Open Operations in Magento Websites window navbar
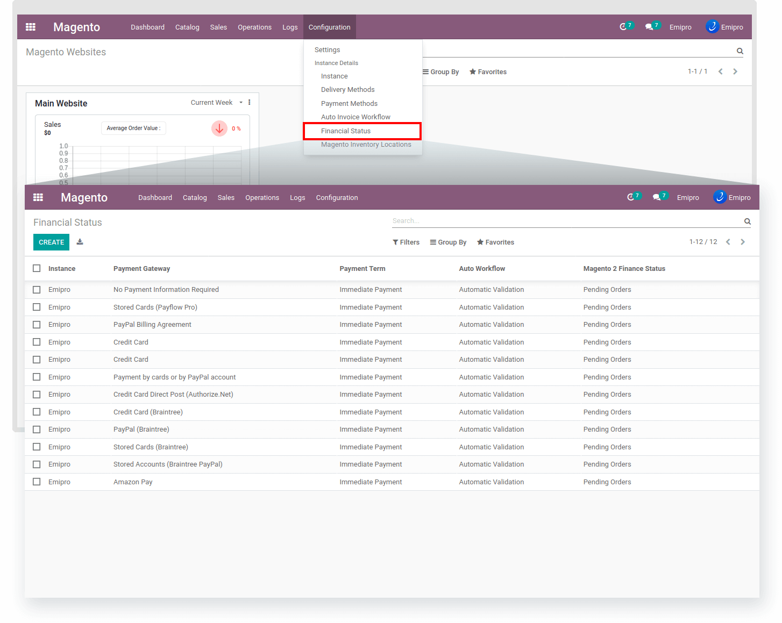 click(x=254, y=27)
